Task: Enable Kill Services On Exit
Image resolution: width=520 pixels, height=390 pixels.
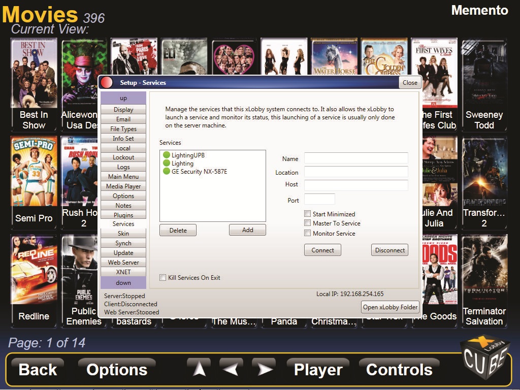Action: pos(163,278)
